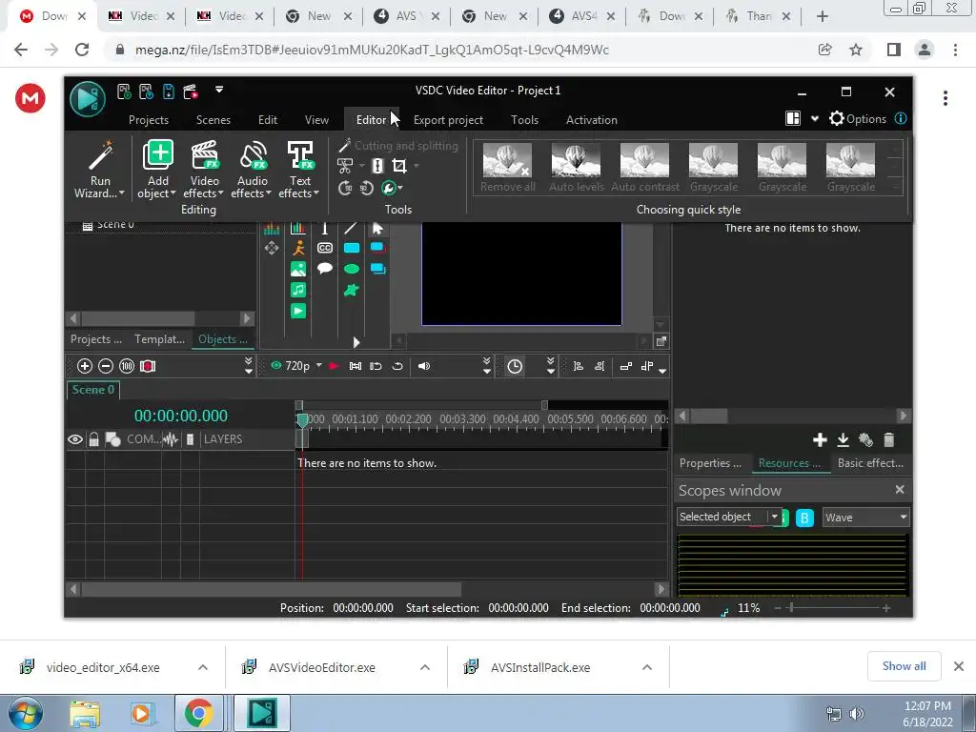Zoom out the timeline with minus icon

(106, 366)
